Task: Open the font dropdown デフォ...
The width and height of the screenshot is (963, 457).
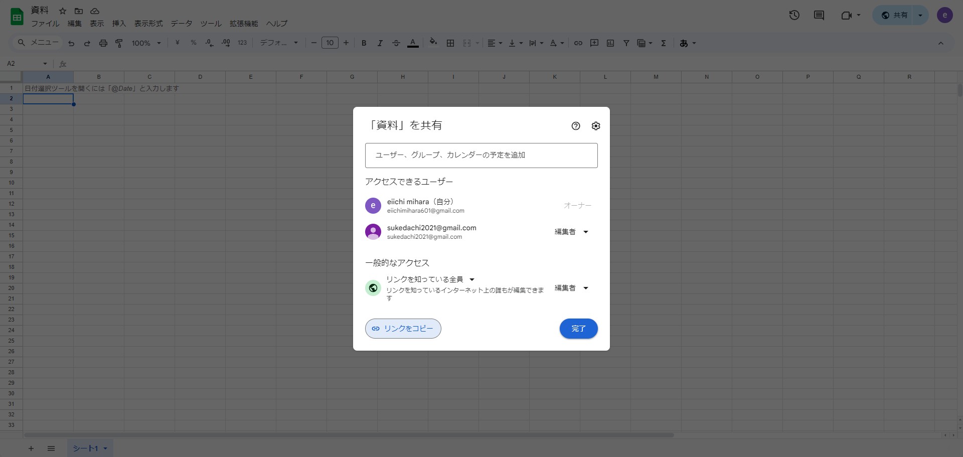Action: click(x=279, y=43)
